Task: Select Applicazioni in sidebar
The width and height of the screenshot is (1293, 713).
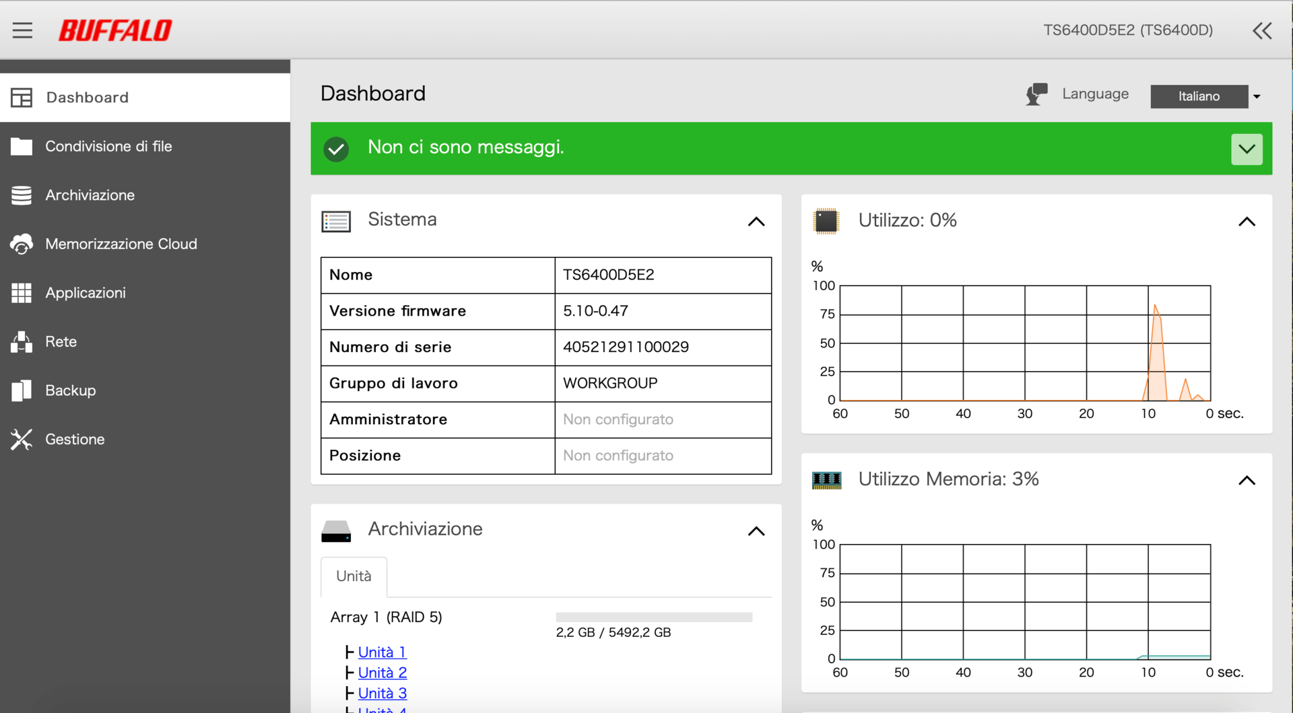Action: 145,293
